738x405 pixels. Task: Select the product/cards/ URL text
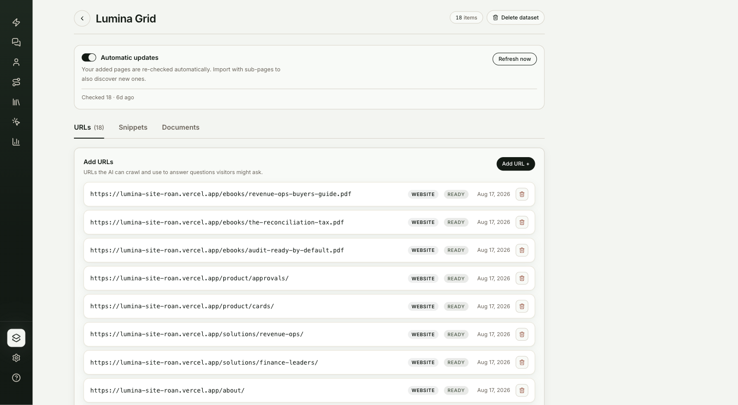[182, 306]
